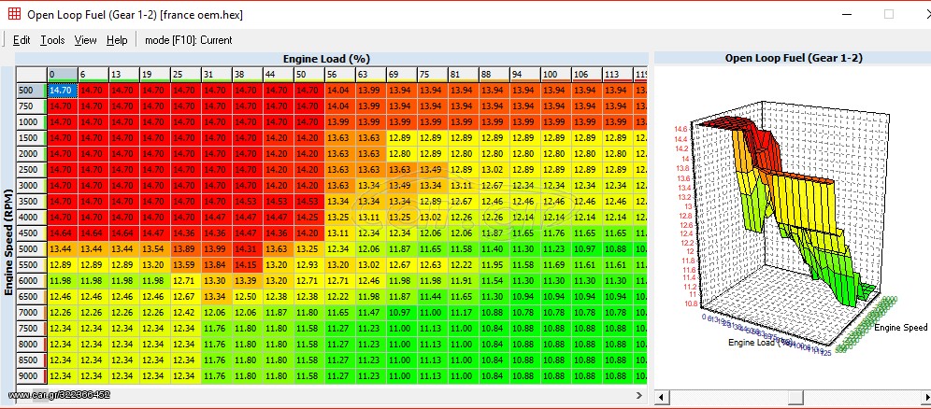Select the Engine Load 0 column header
Screen dimensions: 931x409
(x=63, y=74)
